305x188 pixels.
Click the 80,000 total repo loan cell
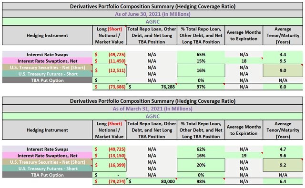pyautogui.click(x=152, y=181)
